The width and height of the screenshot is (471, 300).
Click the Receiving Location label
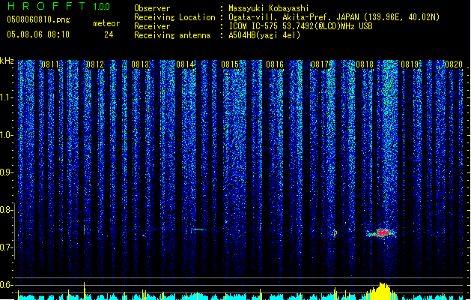tap(174, 17)
